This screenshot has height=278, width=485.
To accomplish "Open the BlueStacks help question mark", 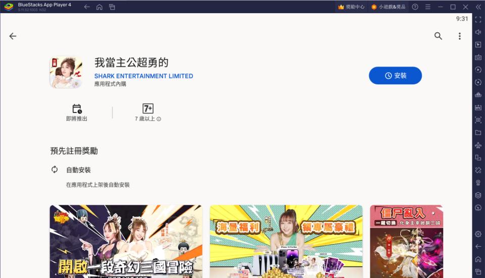I will point(415,7).
